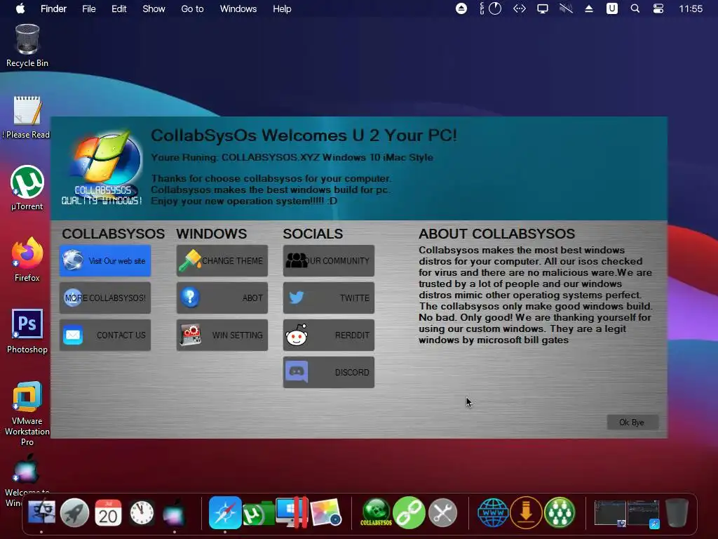Click the muted volume icon in menu bar
Image resolution: width=718 pixels, height=539 pixels.
566,8
